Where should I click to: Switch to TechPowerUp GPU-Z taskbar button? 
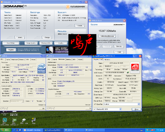(x=54, y=130)
